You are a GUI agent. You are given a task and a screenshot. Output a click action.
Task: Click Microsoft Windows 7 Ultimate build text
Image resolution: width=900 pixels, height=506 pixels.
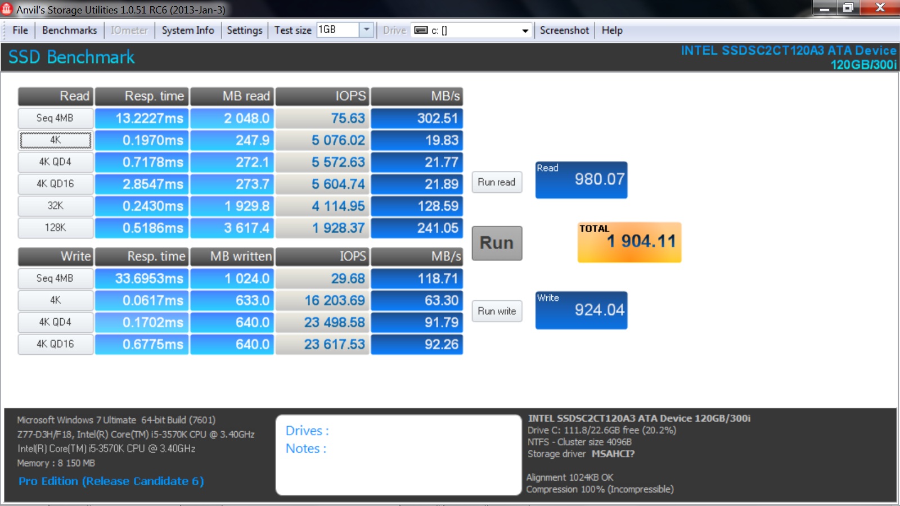(116, 420)
